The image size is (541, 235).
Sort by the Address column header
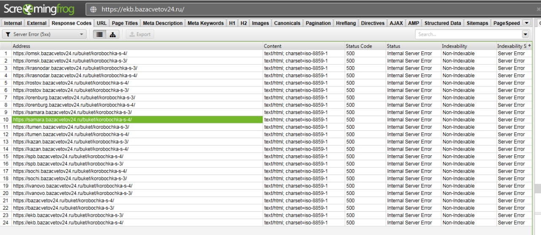coord(137,46)
